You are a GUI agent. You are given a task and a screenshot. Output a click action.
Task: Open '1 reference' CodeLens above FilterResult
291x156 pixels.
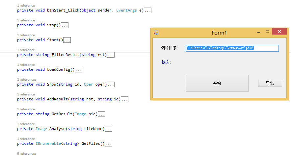coord(26,50)
